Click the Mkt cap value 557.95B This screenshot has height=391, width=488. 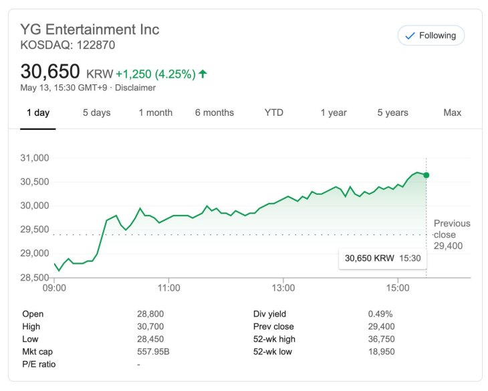click(153, 351)
